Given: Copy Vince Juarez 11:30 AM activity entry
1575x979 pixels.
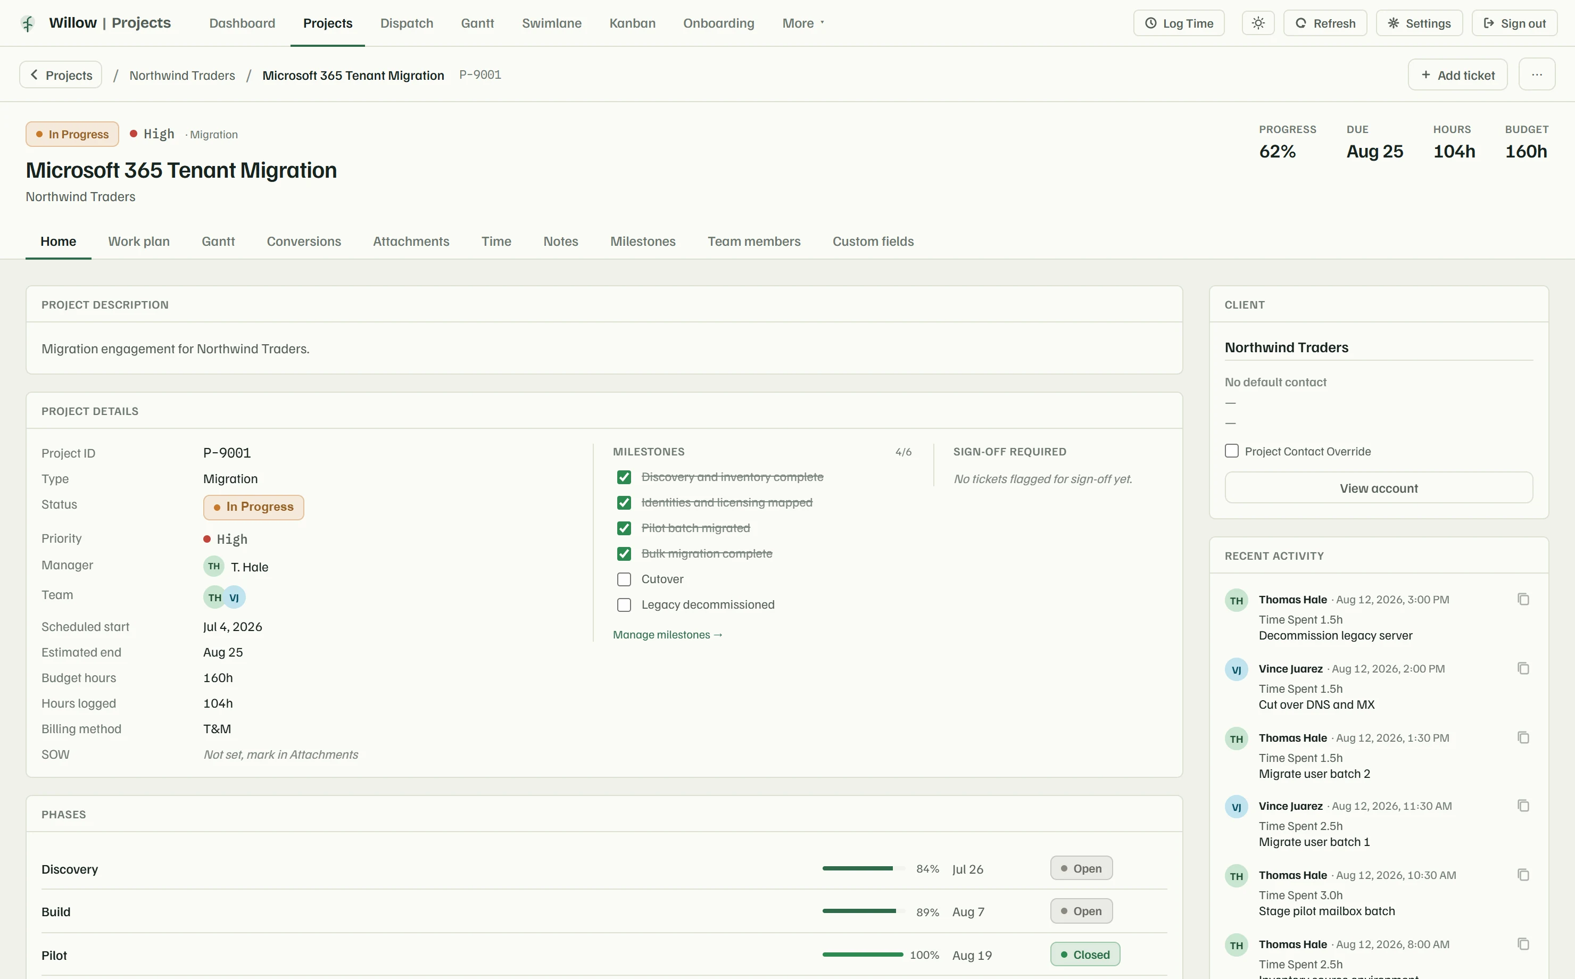Looking at the screenshot, I should [x=1523, y=806].
